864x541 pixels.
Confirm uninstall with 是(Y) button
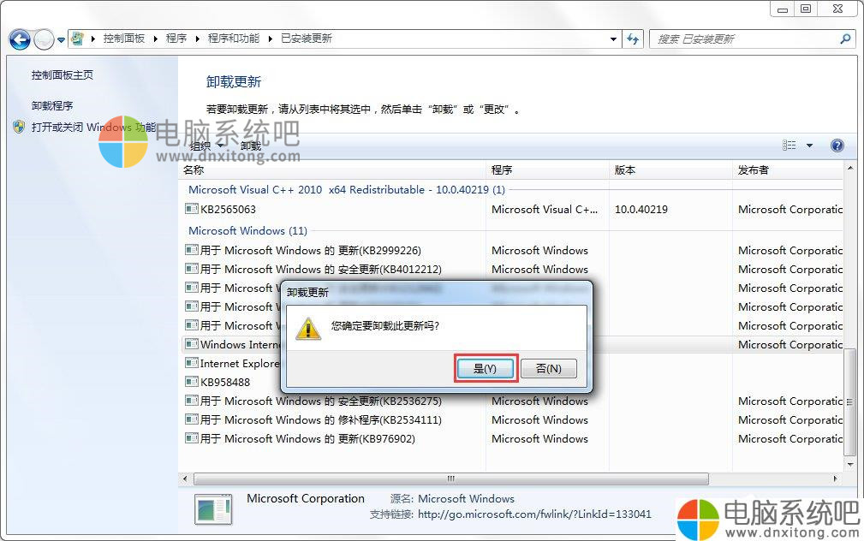click(x=486, y=369)
